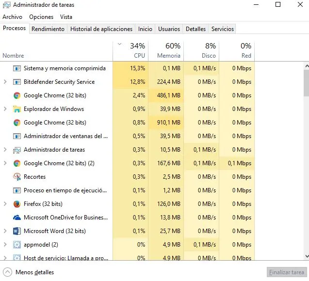Click Menos detalles link
Viewport: 309px width, 281px height.
click(x=35, y=272)
